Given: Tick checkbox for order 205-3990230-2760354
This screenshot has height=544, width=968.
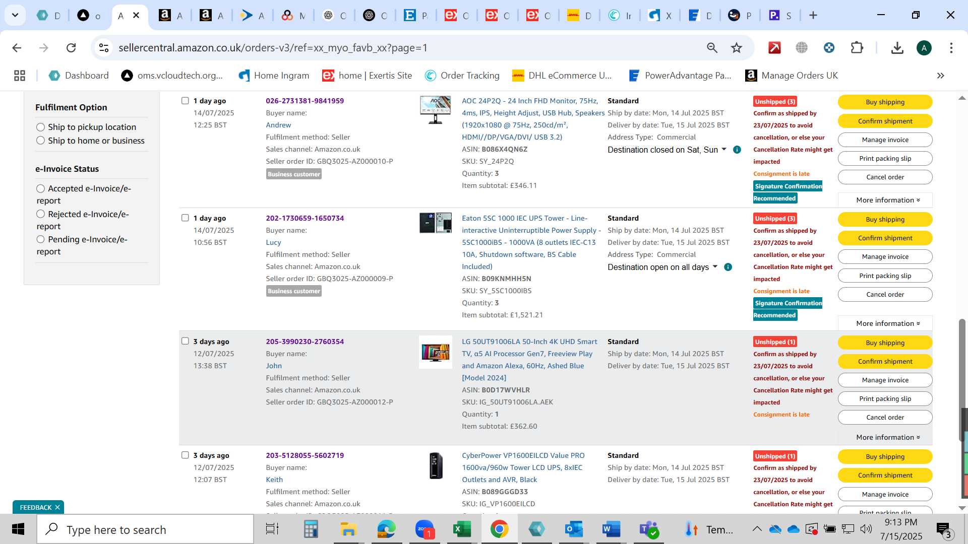Looking at the screenshot, I should (185, 341).
